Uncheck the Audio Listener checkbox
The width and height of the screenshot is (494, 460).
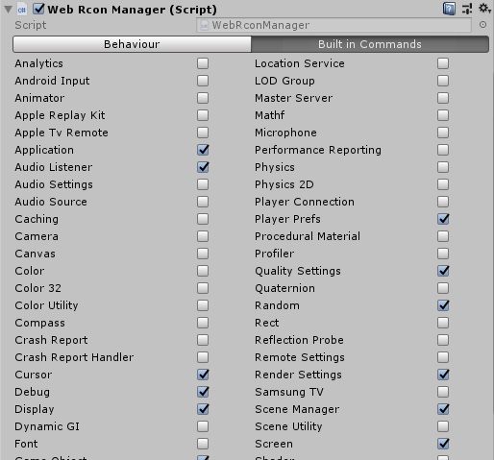coord(203,167)
